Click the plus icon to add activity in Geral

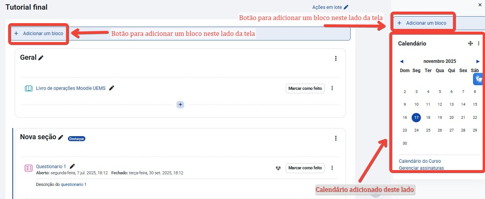click(x=180, y=105)
